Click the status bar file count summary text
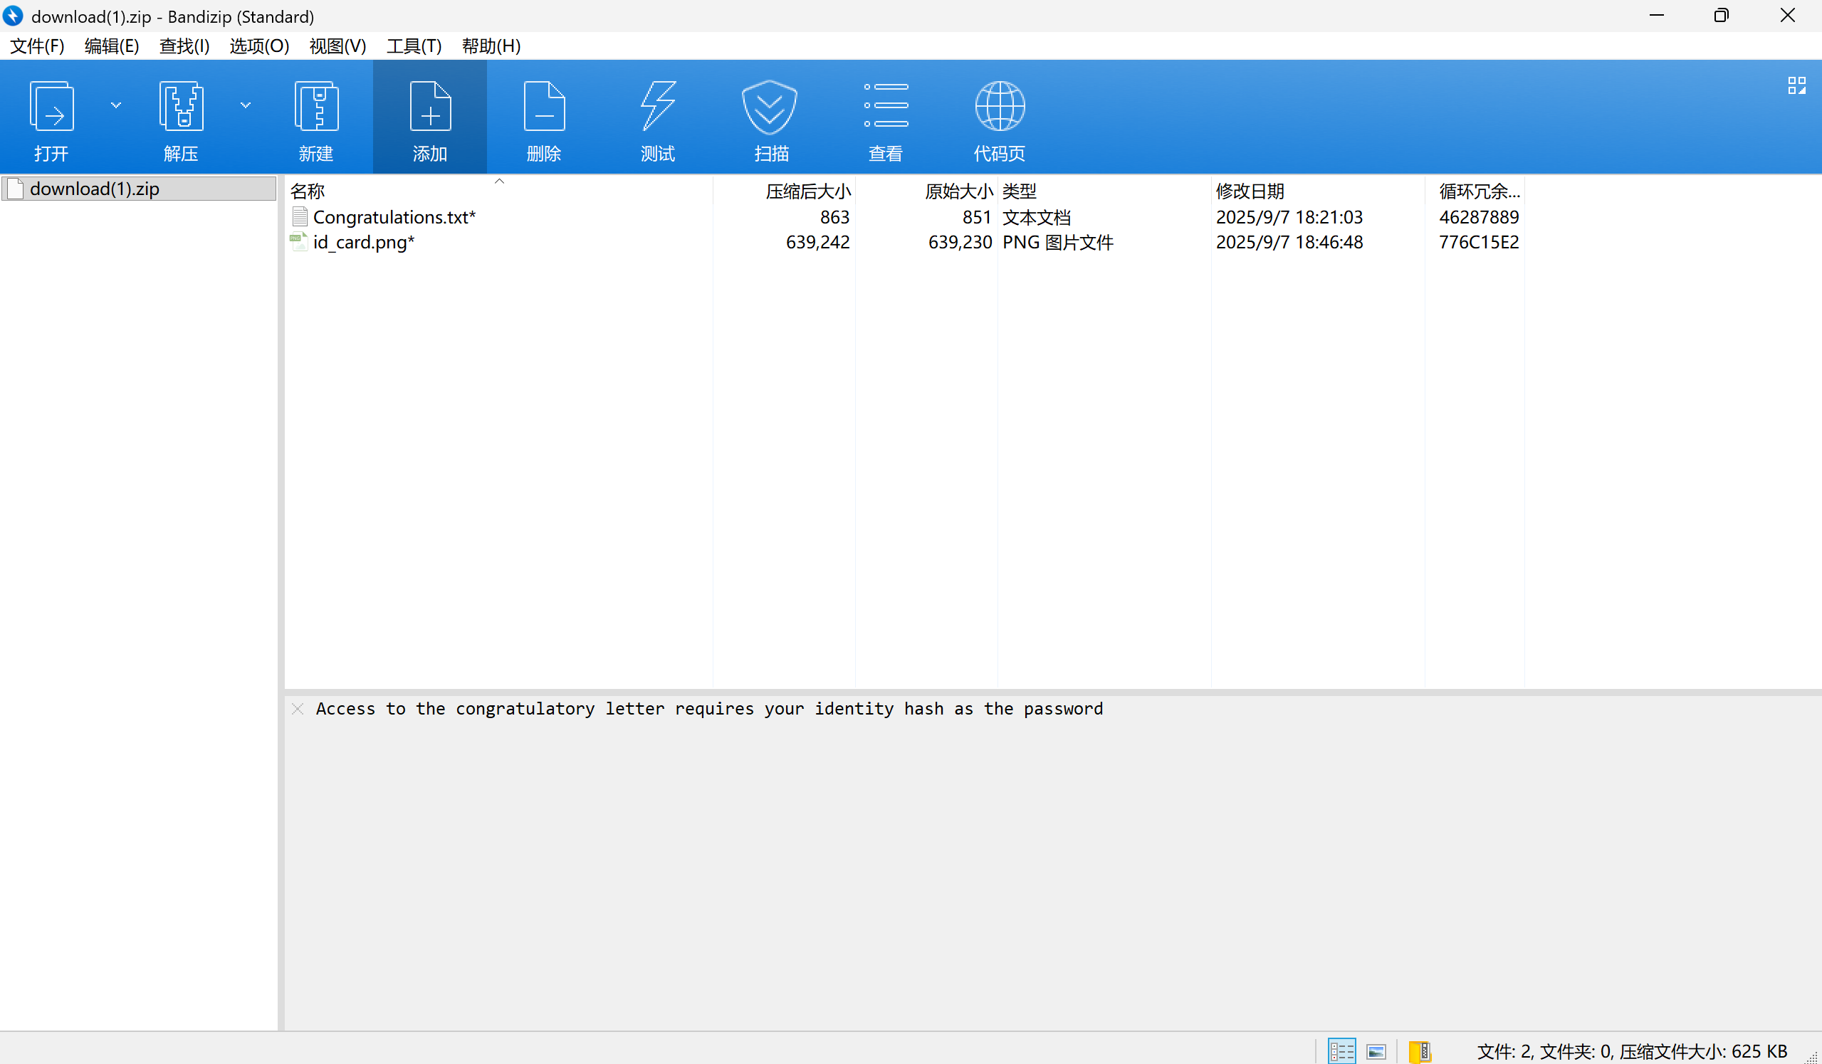The image size is (1822, 1064). pos(1632,1051)
